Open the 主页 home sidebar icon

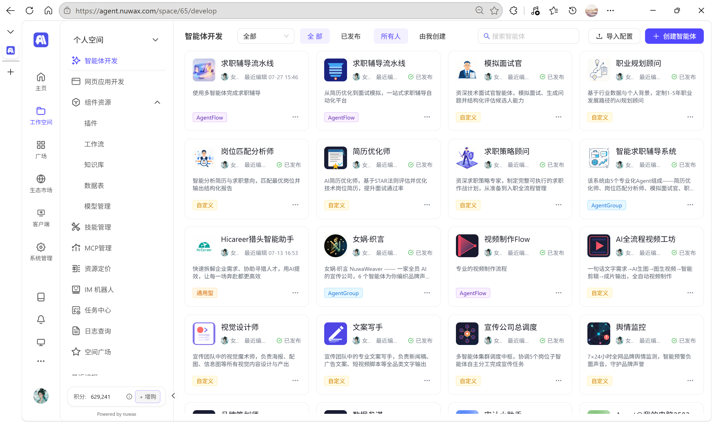(41, 77)
